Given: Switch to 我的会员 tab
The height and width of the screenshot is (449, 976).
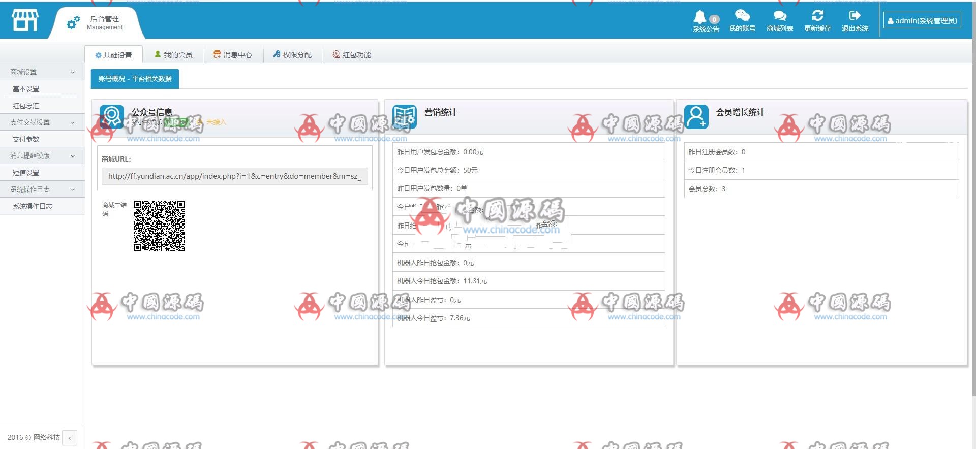Looking at the screenshot, I should pos(173,54).
